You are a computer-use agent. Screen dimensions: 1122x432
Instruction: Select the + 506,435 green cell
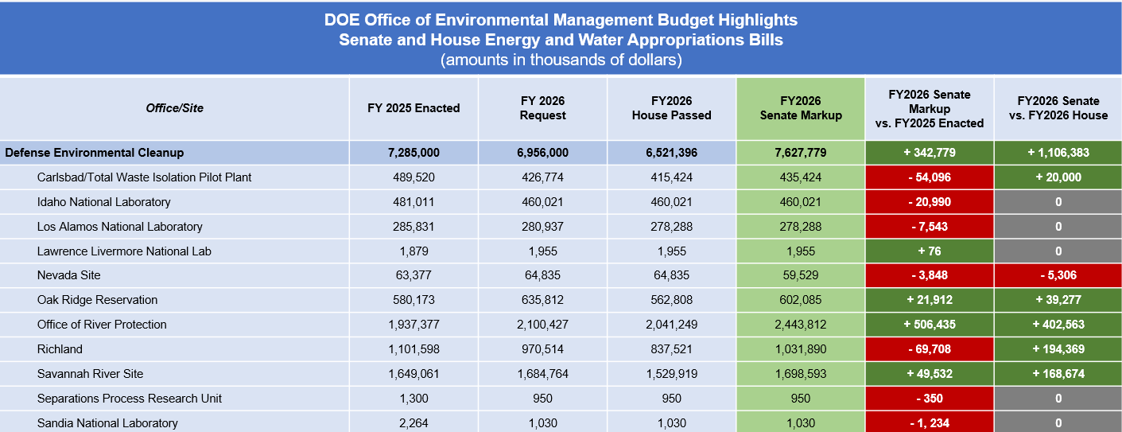930,325
